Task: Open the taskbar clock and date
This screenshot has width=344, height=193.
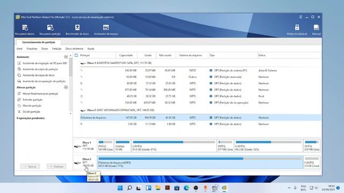Action: pos(328,188)
